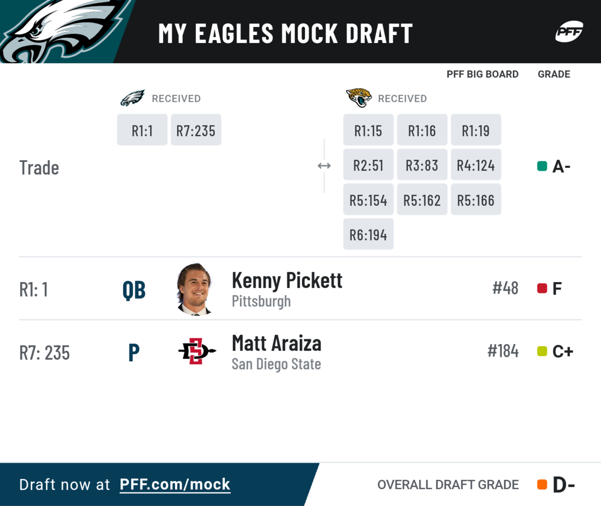Click the yellow-green C+ grade swatch

[542, 351]
